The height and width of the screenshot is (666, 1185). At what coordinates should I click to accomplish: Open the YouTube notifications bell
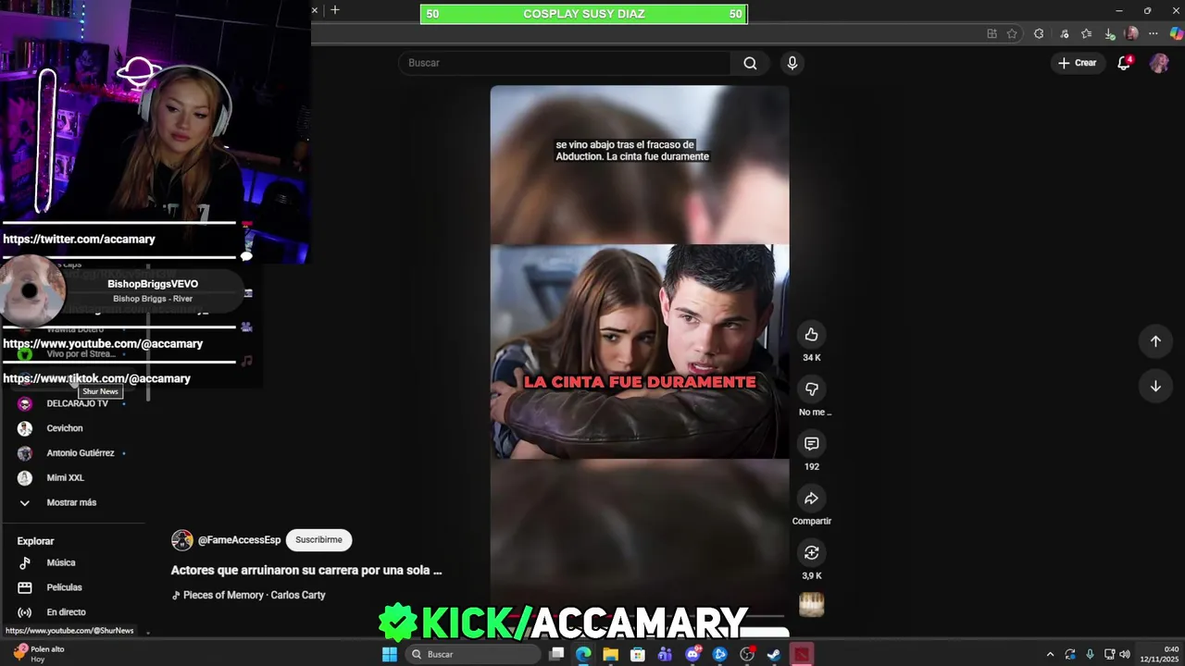[x=1124, y=63]
